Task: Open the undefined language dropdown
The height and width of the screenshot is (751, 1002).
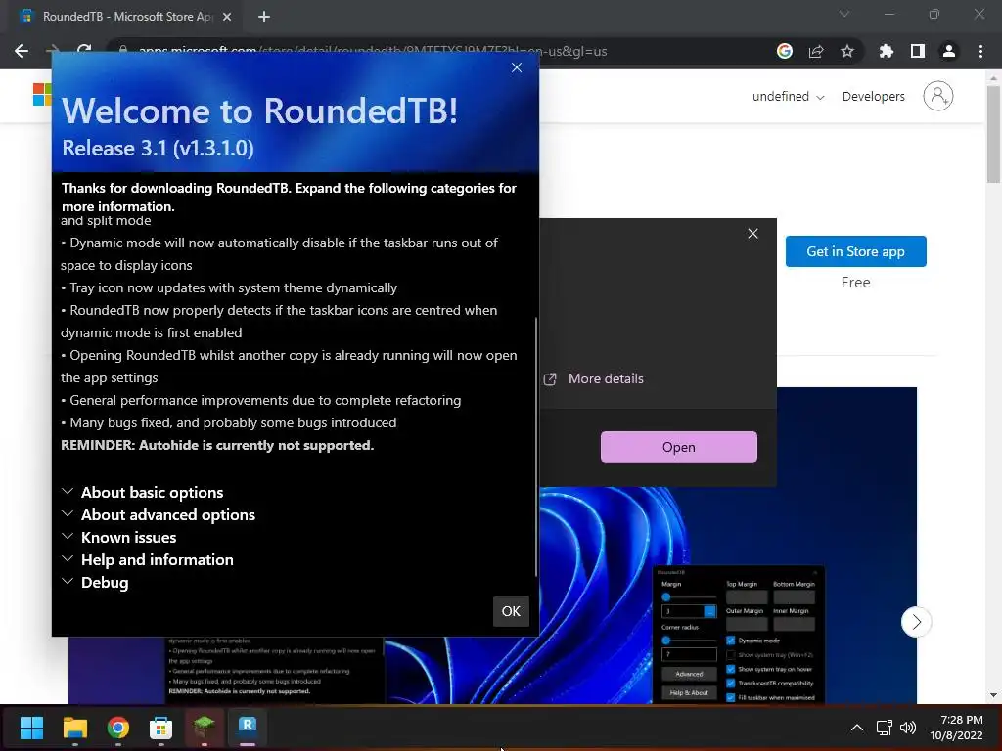Action: [788, 97]
